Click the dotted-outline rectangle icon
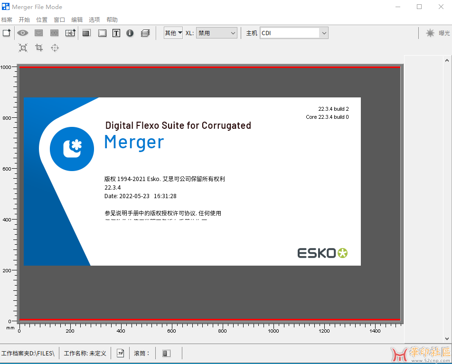 click(x=102, y=33)
